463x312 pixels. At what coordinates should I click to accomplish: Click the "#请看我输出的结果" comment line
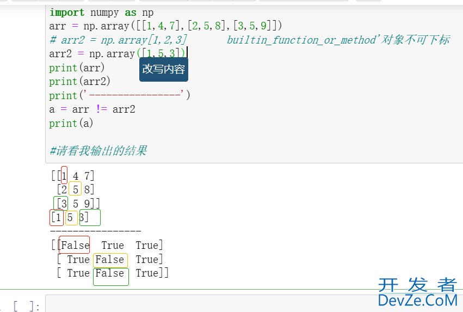click(x=98, y=151)
